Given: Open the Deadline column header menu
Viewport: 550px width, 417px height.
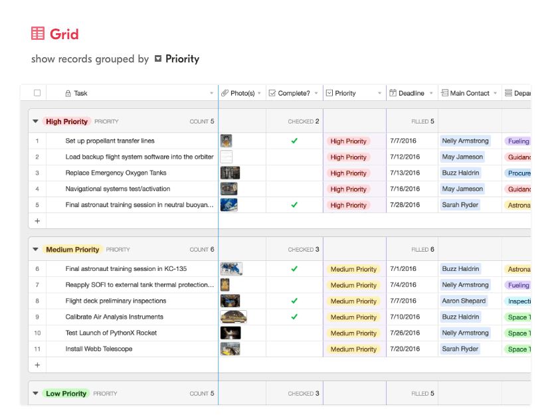Looking at the screenshot, I should point(431,94).
